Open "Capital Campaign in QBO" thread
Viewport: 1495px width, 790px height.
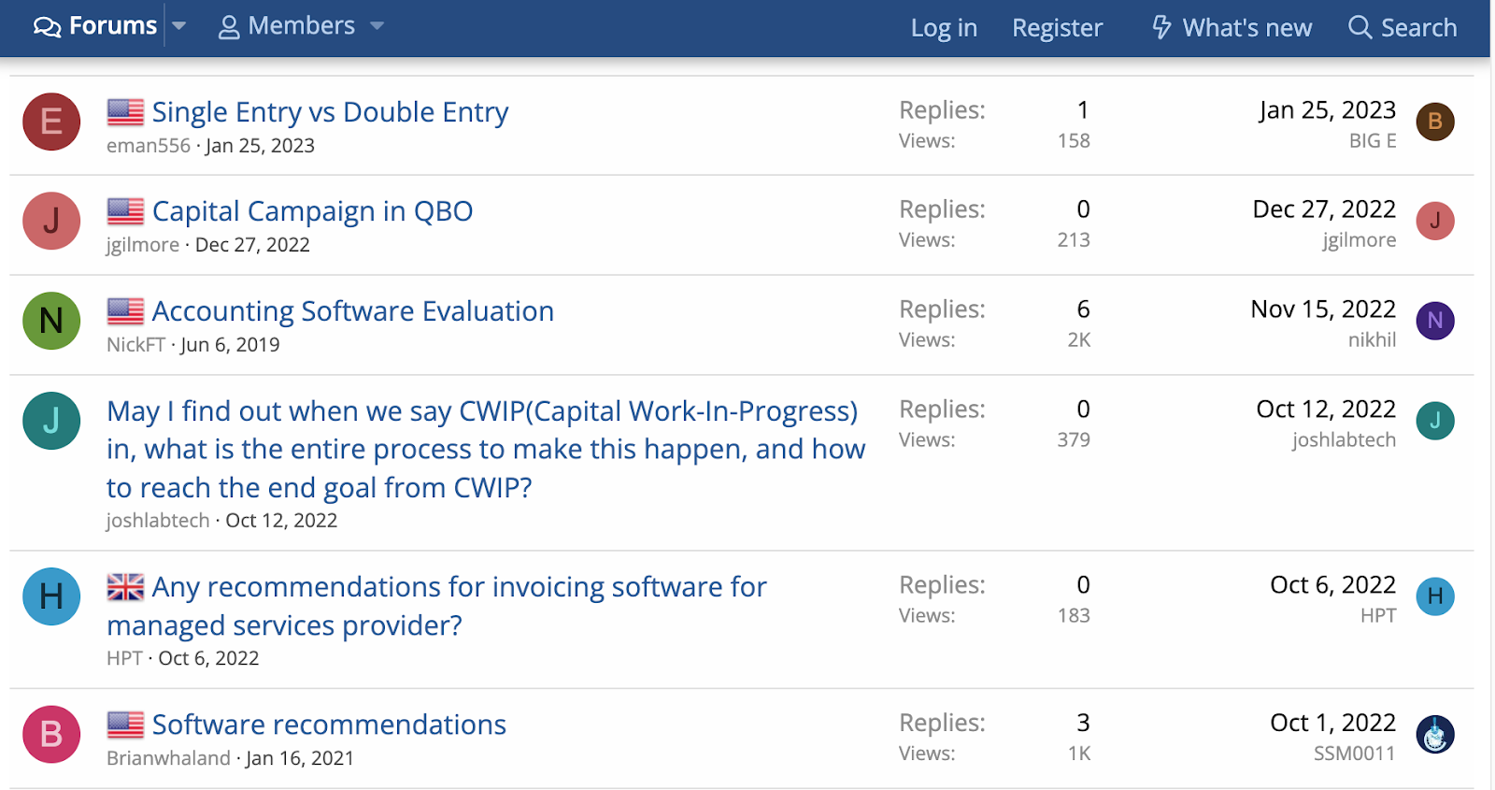(312, 211)
